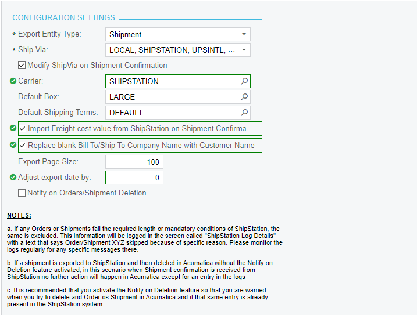The width and height of the screenshot is (417, 315).
Task: Expand the Ship Via dropdown arrow
Action: (x=244, y=50)
